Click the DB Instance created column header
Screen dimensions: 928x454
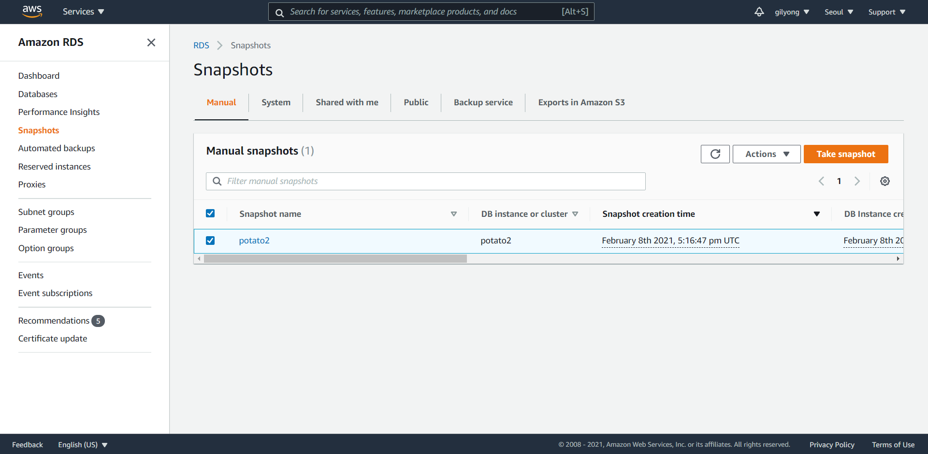tap(873, 214)
